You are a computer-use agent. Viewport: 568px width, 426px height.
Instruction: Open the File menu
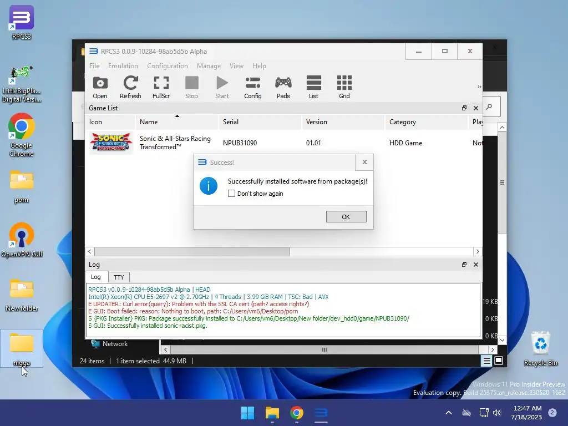point(94,66)
